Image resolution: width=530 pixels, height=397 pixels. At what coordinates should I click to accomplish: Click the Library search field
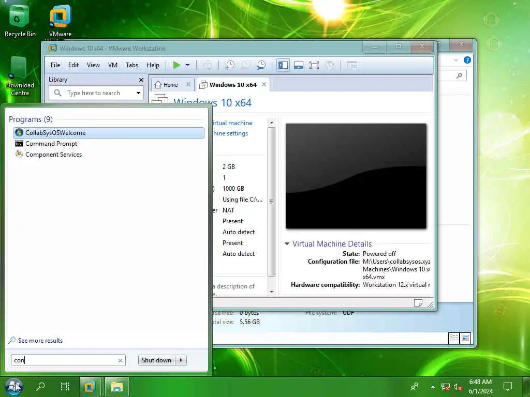[96, 93]
